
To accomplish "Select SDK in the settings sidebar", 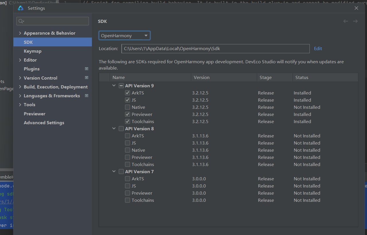I will point(53,42).
